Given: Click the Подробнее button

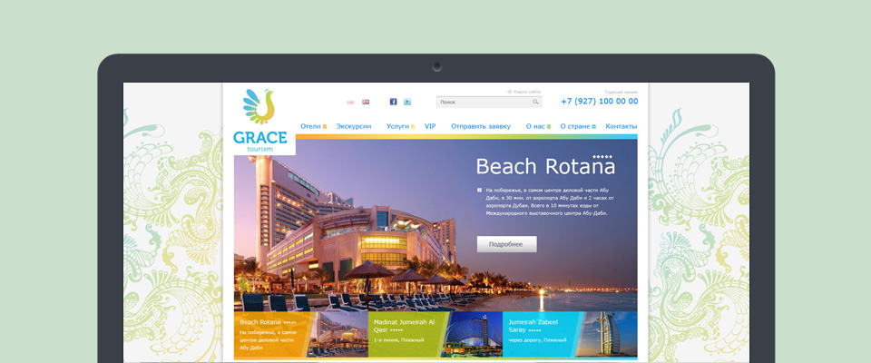Looking at the screenshot, I should [506, 244].
